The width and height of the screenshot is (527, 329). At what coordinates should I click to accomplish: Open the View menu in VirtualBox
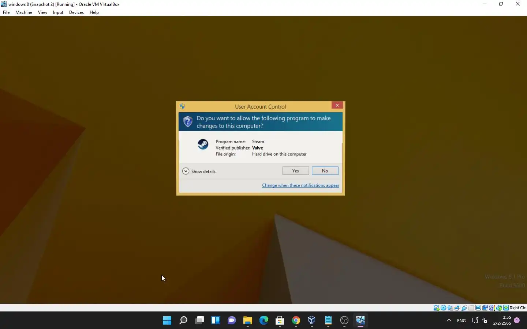tap(42, 12)
